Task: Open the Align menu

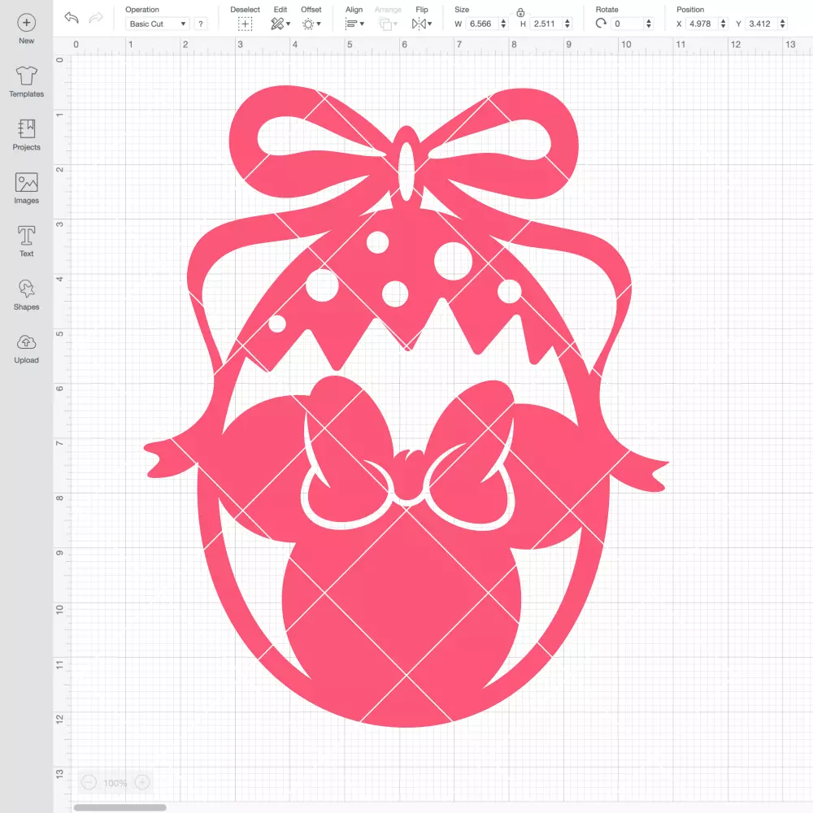Action: [354, 24]
